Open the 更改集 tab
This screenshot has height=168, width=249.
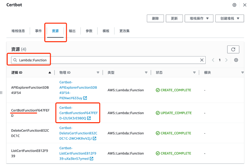pyautogui.click(x=124, y=31)
